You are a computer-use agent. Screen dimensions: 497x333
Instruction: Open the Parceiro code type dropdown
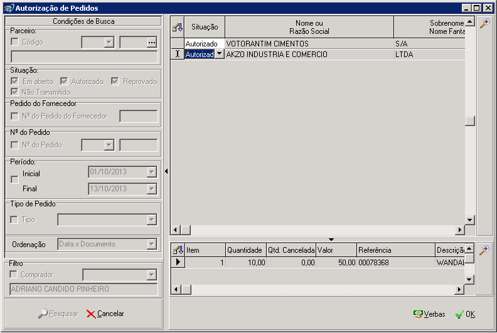pyautogui.click(x=109, y=42)
